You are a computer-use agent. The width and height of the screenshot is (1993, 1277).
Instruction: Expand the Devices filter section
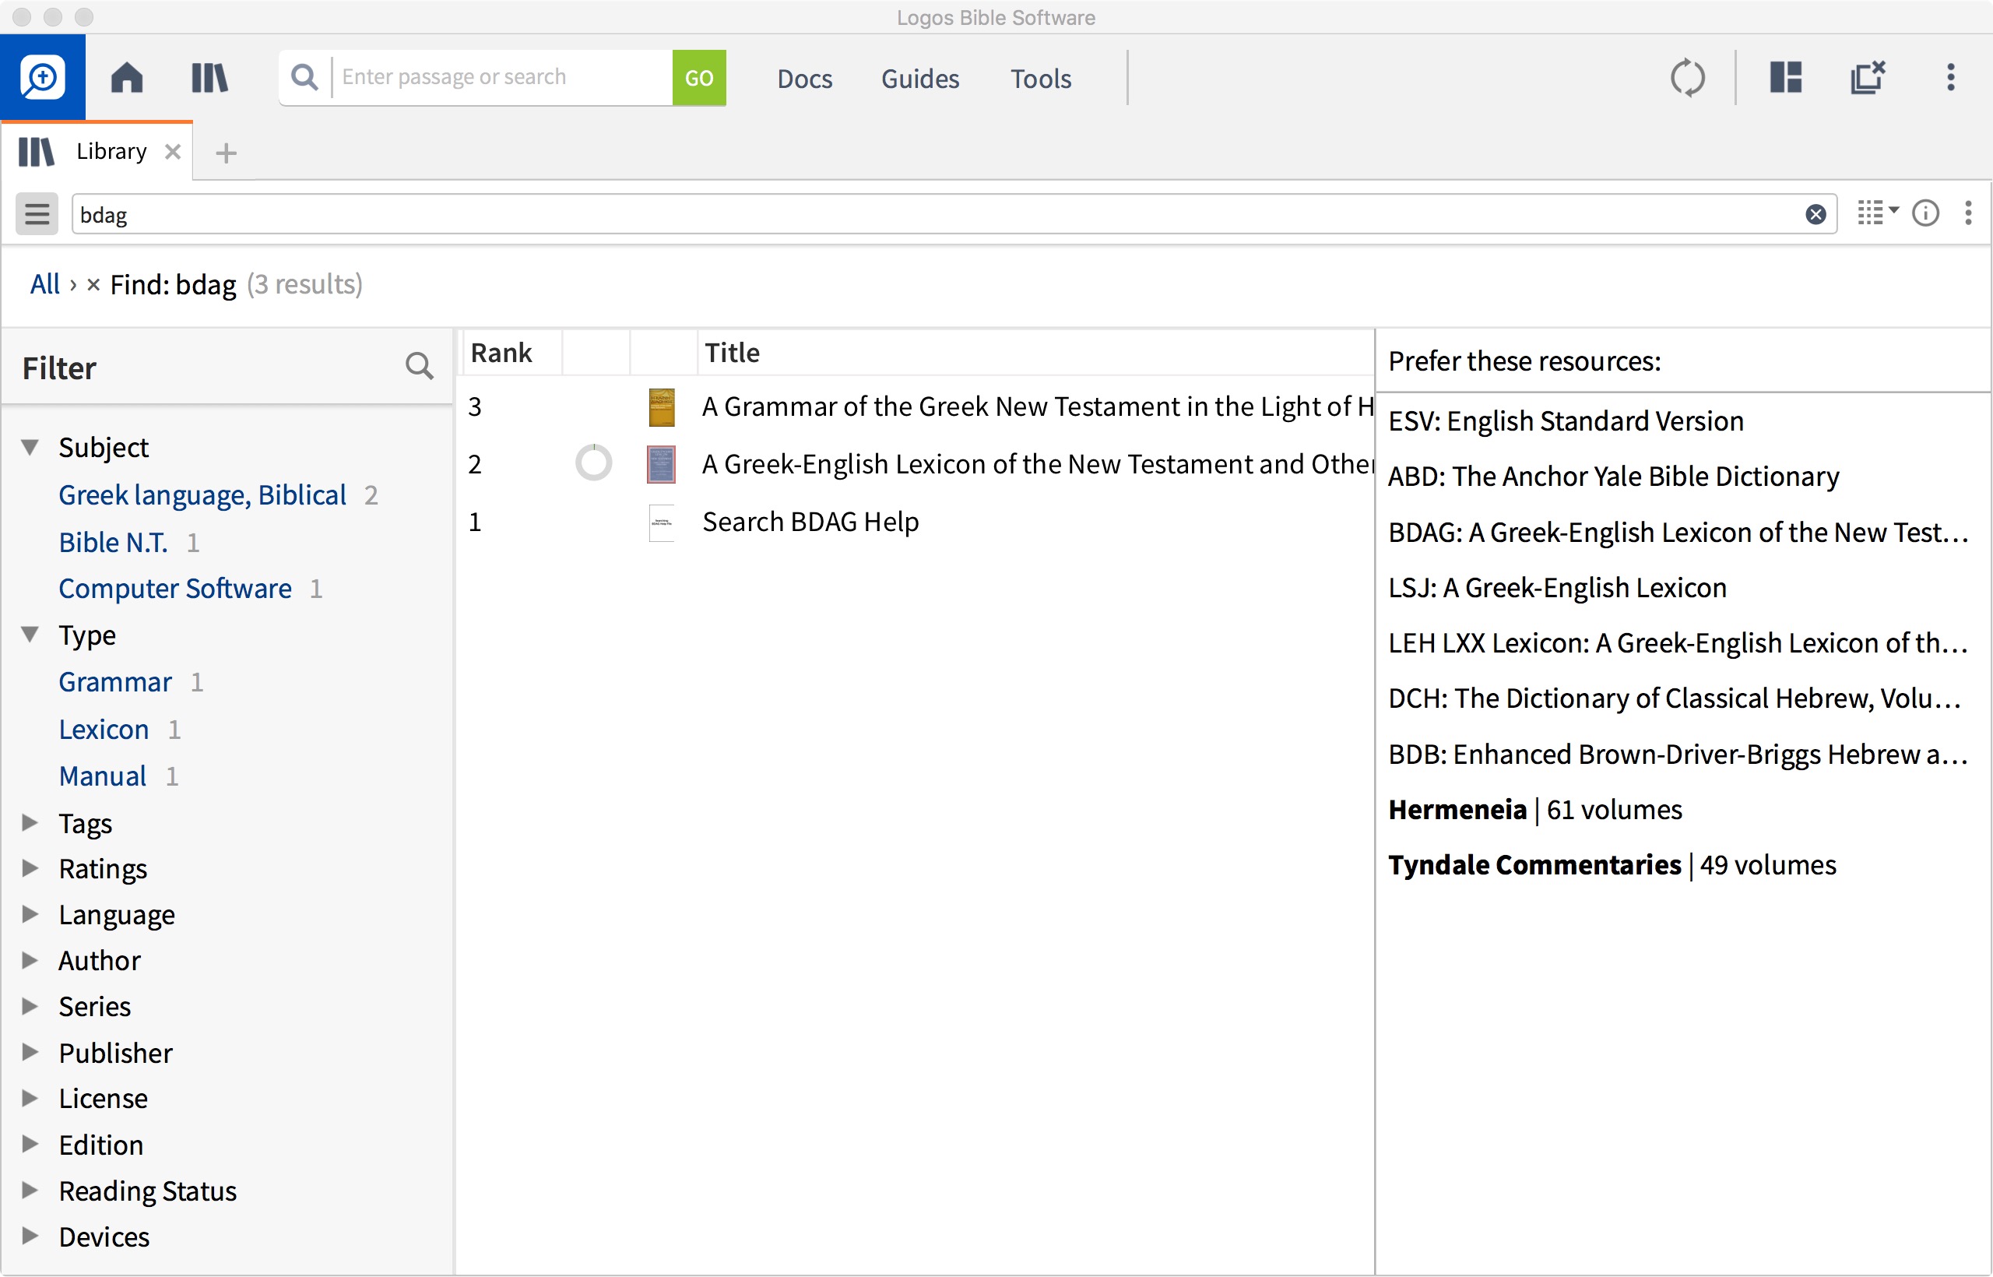[30, 1237]
